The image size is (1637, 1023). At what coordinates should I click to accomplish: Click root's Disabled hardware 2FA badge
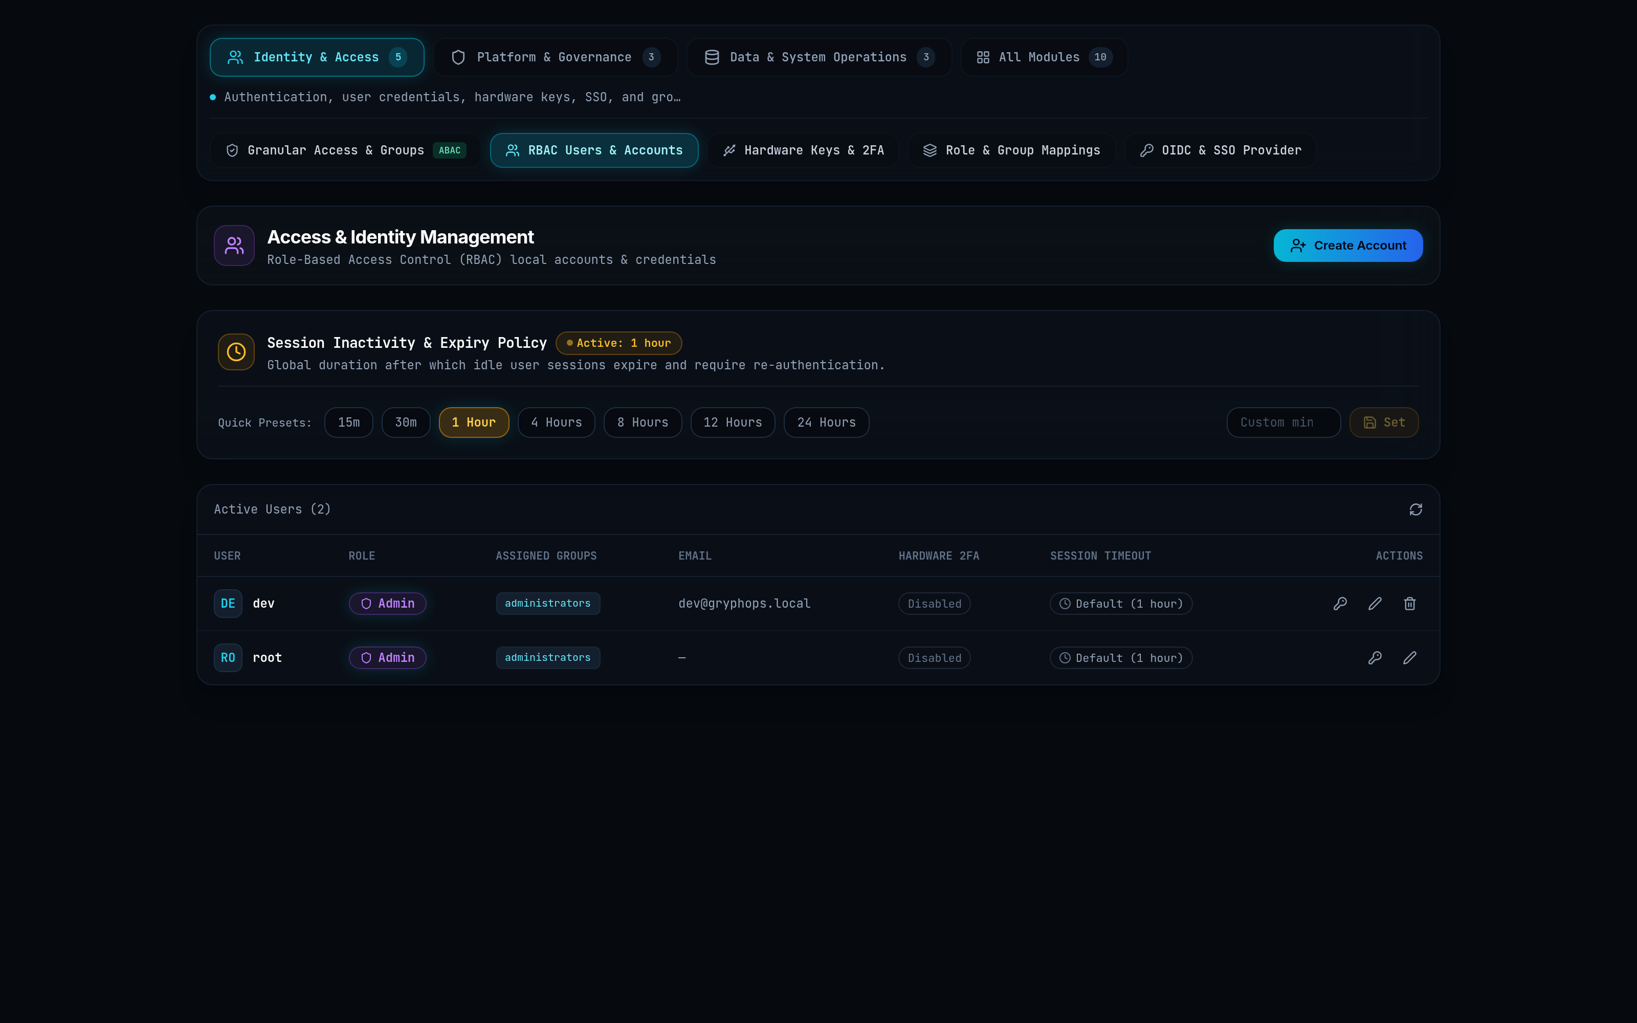point(934,658)
